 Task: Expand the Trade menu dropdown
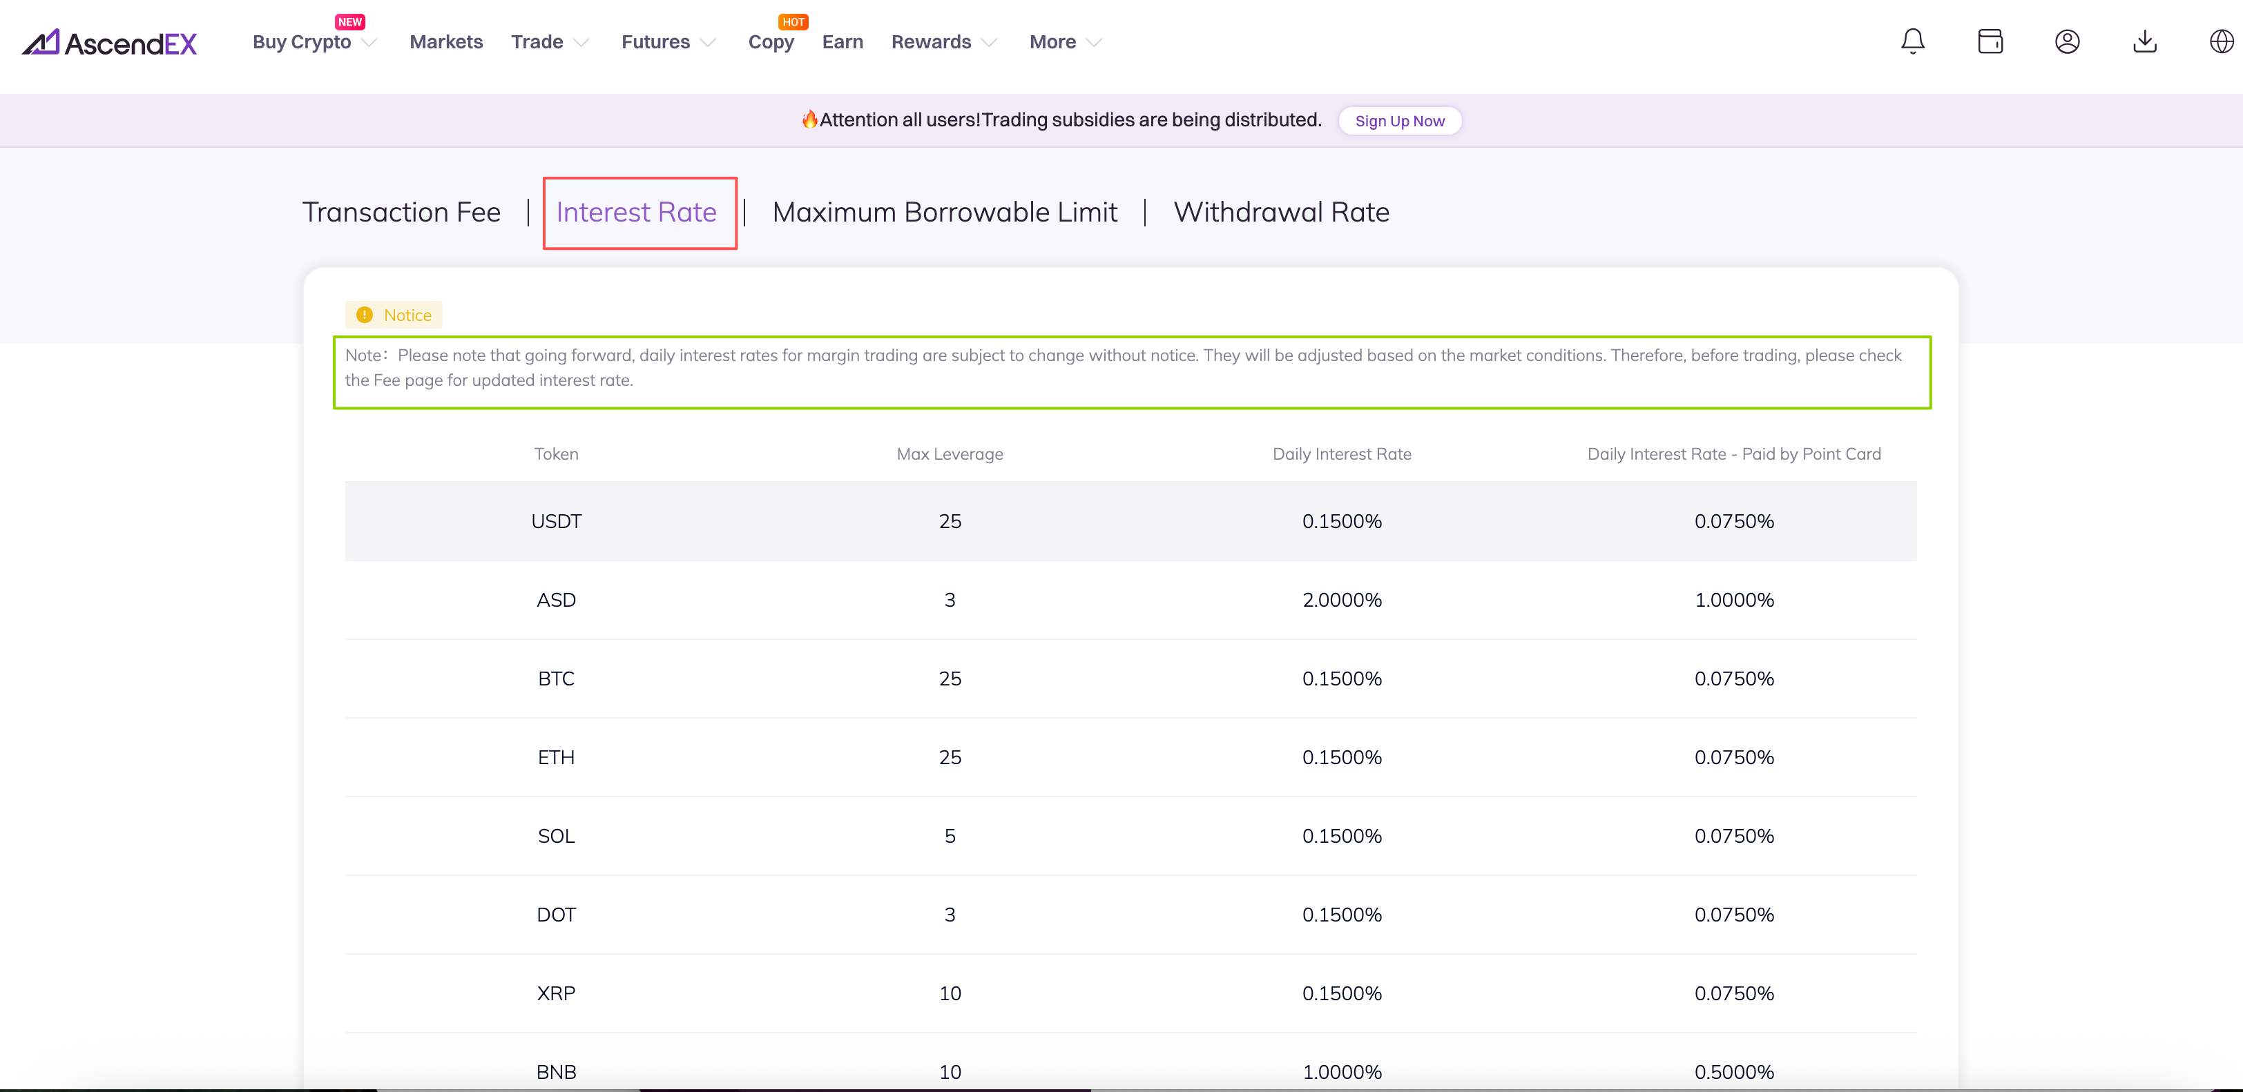[550, 42]
